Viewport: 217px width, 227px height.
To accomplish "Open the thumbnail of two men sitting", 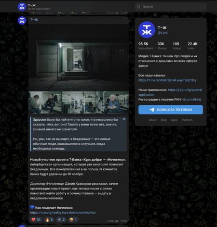I will coord(45,102).
